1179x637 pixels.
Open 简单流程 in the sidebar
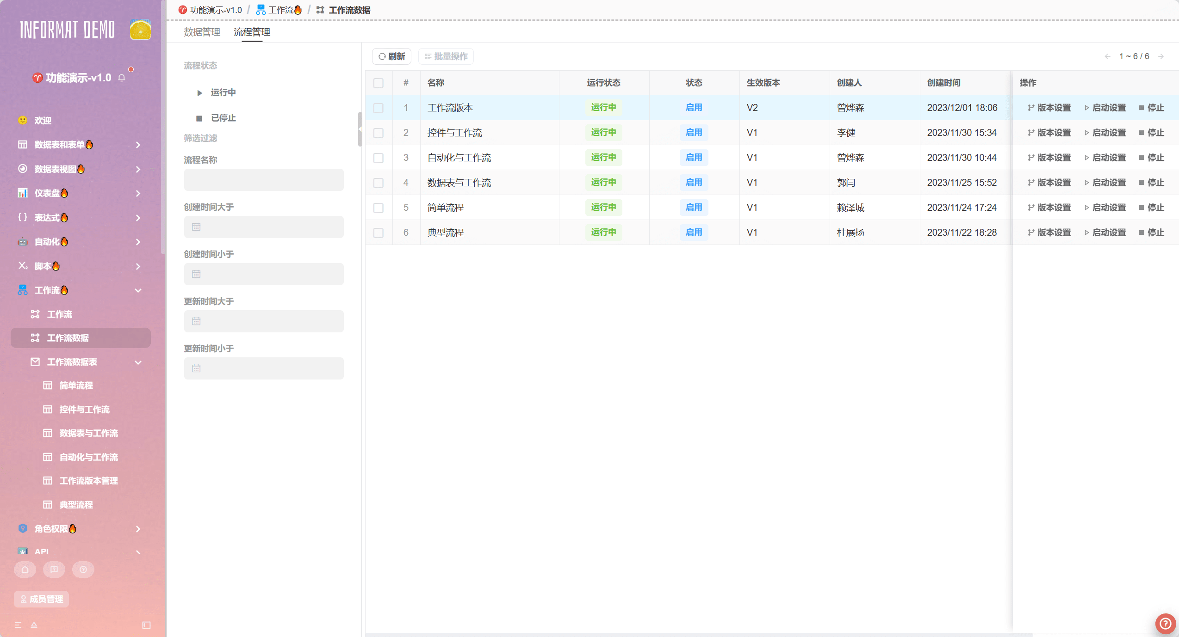(76, 386)
